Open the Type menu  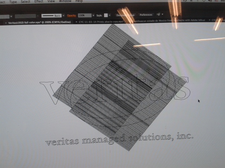tap(13, 2)
